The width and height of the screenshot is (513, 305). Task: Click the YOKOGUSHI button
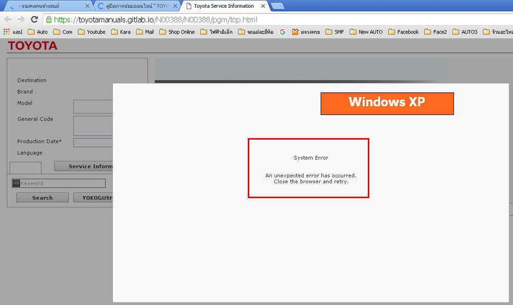click(93, 198)
